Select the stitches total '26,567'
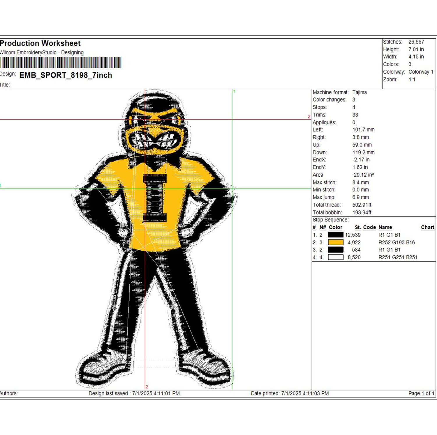This screenshot has height=435, width=437. (416, 42)
